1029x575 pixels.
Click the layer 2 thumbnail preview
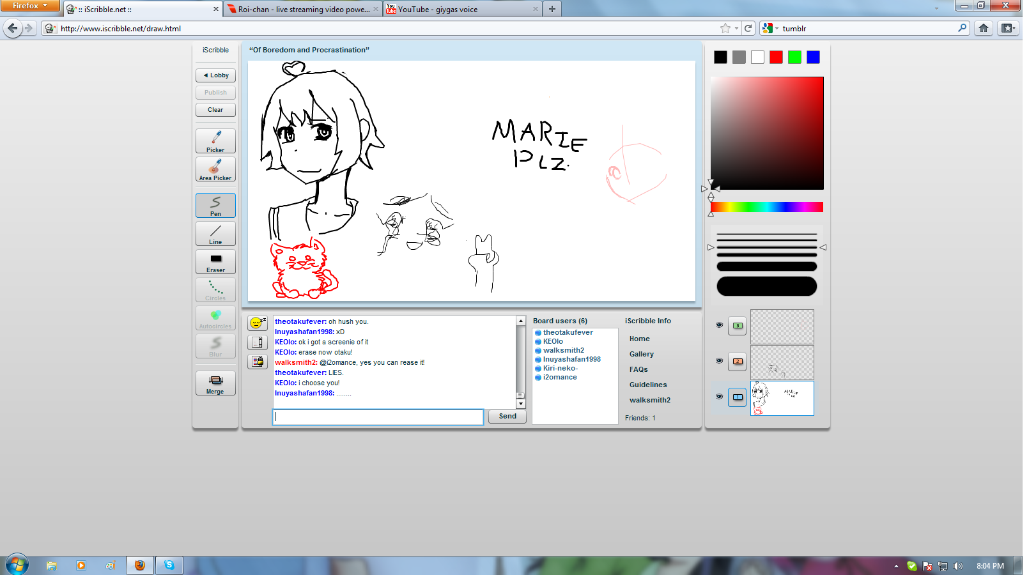click(x=782, y=362)
